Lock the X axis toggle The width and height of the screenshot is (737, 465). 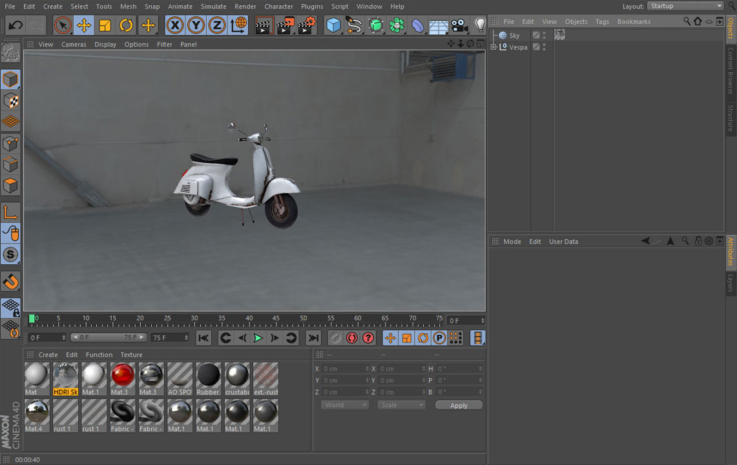[x=174, y=25]
